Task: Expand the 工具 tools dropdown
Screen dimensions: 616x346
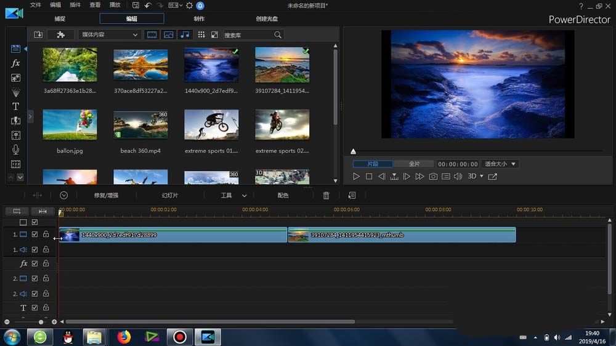Action: coord(233,195)
